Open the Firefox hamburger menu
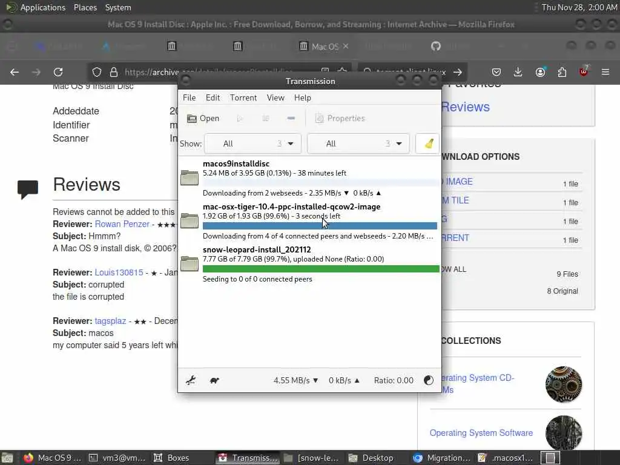Image resolution: width=620 pixels, height=465 pixels. click(605, 72)
